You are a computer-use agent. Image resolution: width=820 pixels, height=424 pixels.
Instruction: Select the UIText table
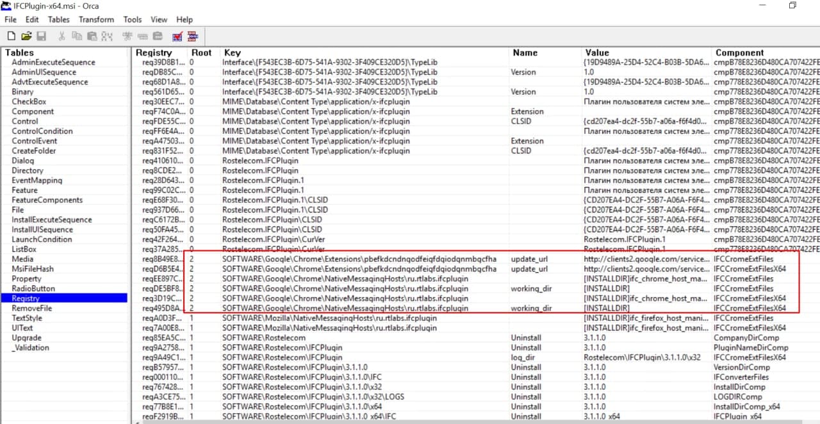click(22, 328)
